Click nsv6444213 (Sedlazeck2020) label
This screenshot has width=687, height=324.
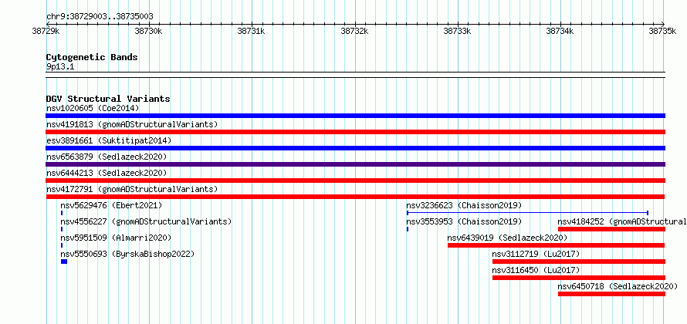107,173
